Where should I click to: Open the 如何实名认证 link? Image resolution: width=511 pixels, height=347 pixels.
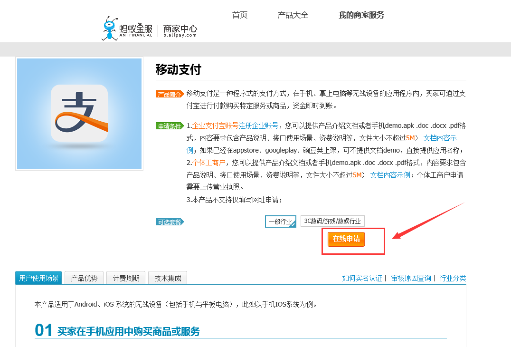click(362, 279)
